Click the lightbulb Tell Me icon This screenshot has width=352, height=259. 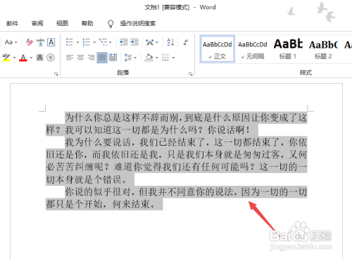[111, 23]
